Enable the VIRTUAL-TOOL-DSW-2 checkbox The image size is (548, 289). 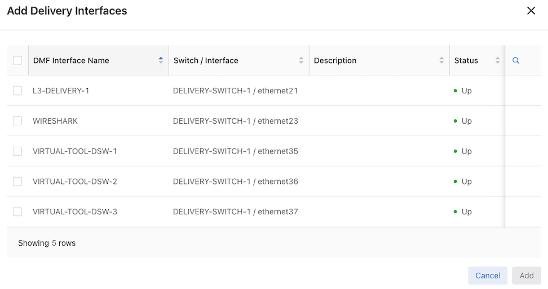pyautogui.click(x=17, y=182)
